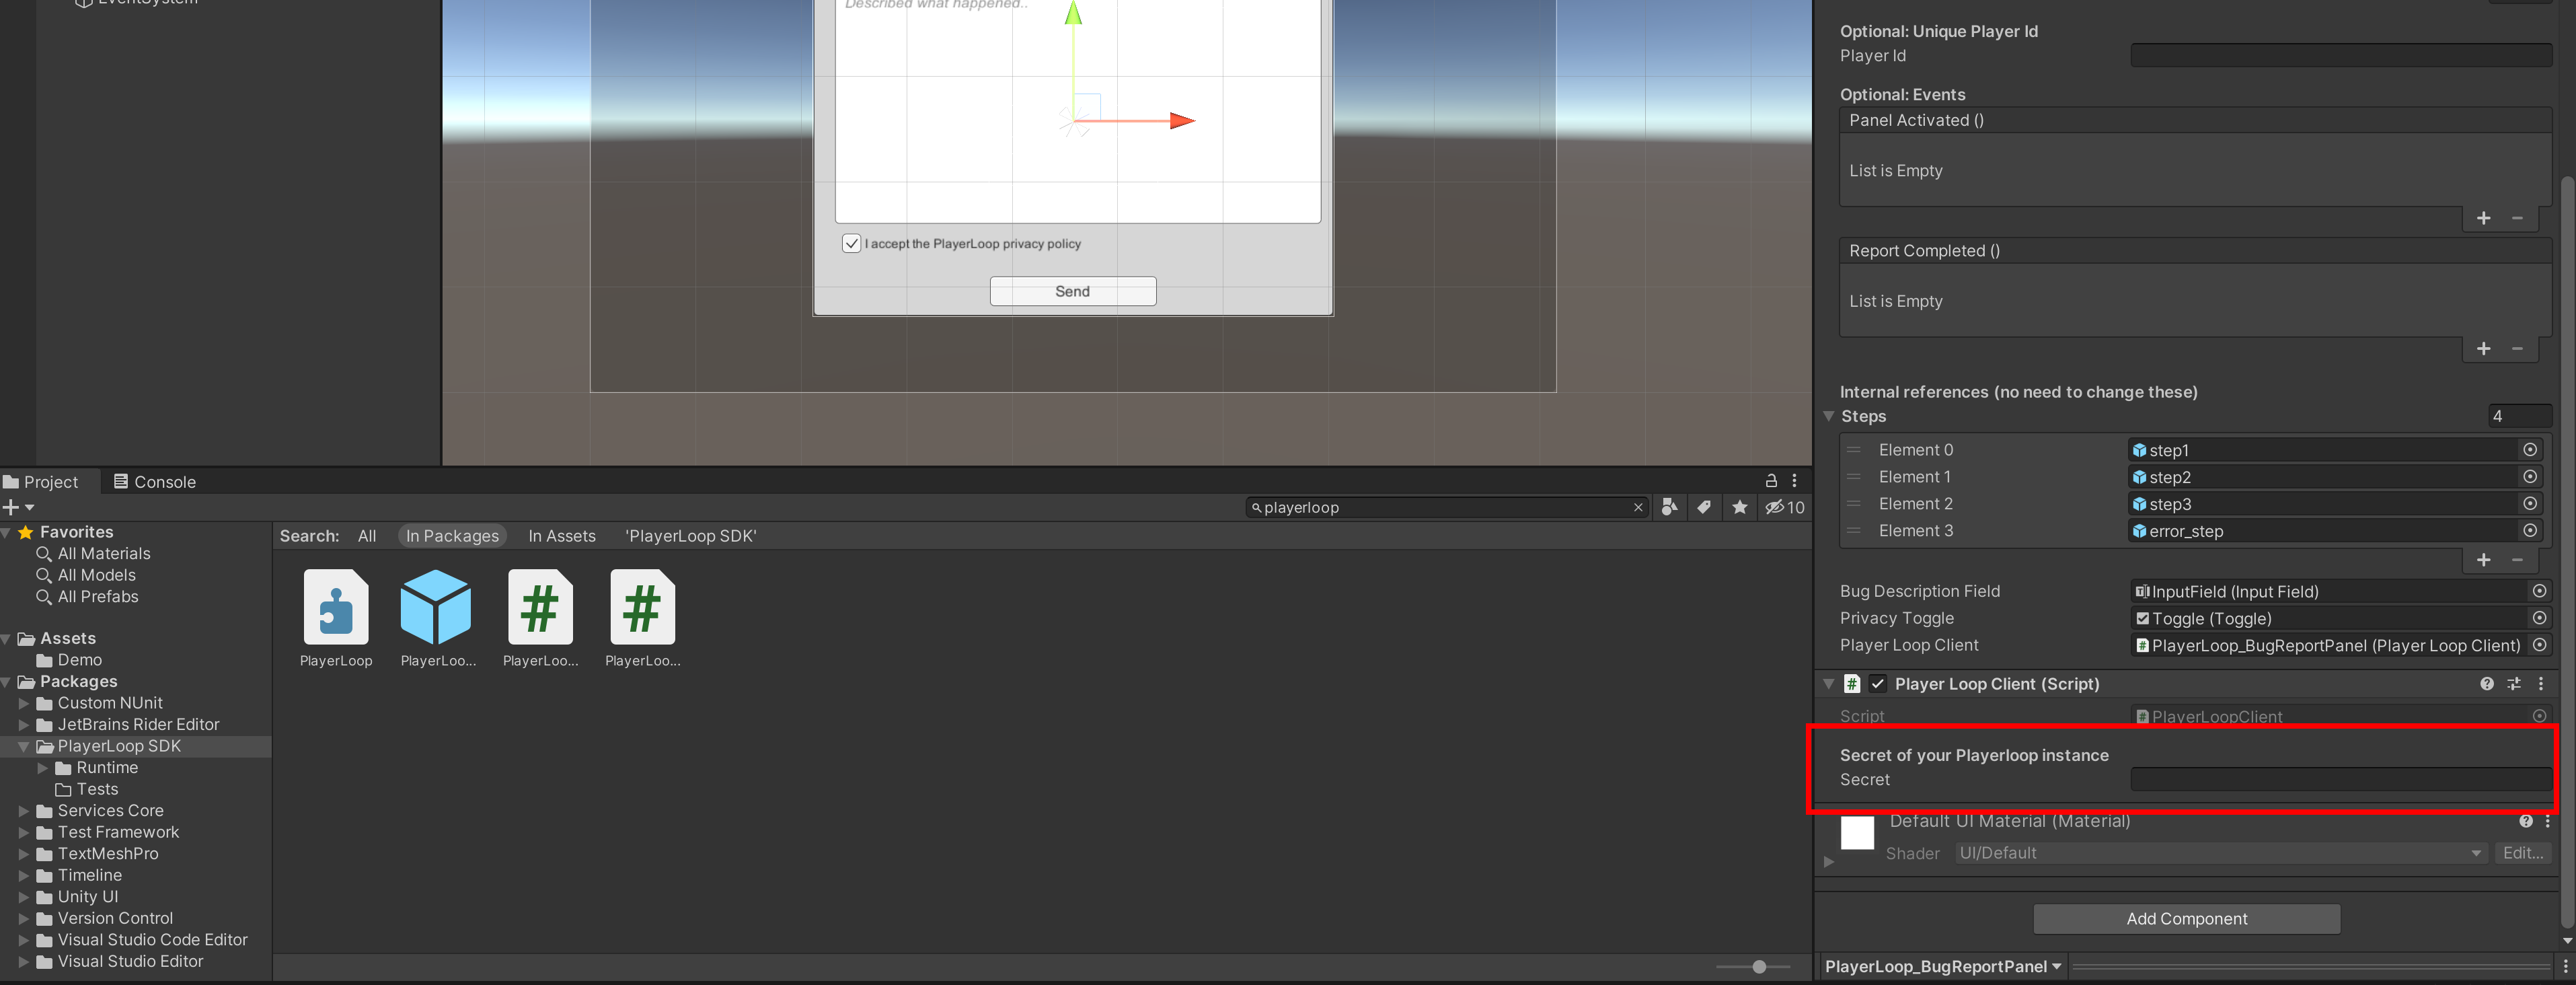Open object picker for step1 element
Image resolution: width=2576 pixels, height=985 pixels.
coord(2530,450)
